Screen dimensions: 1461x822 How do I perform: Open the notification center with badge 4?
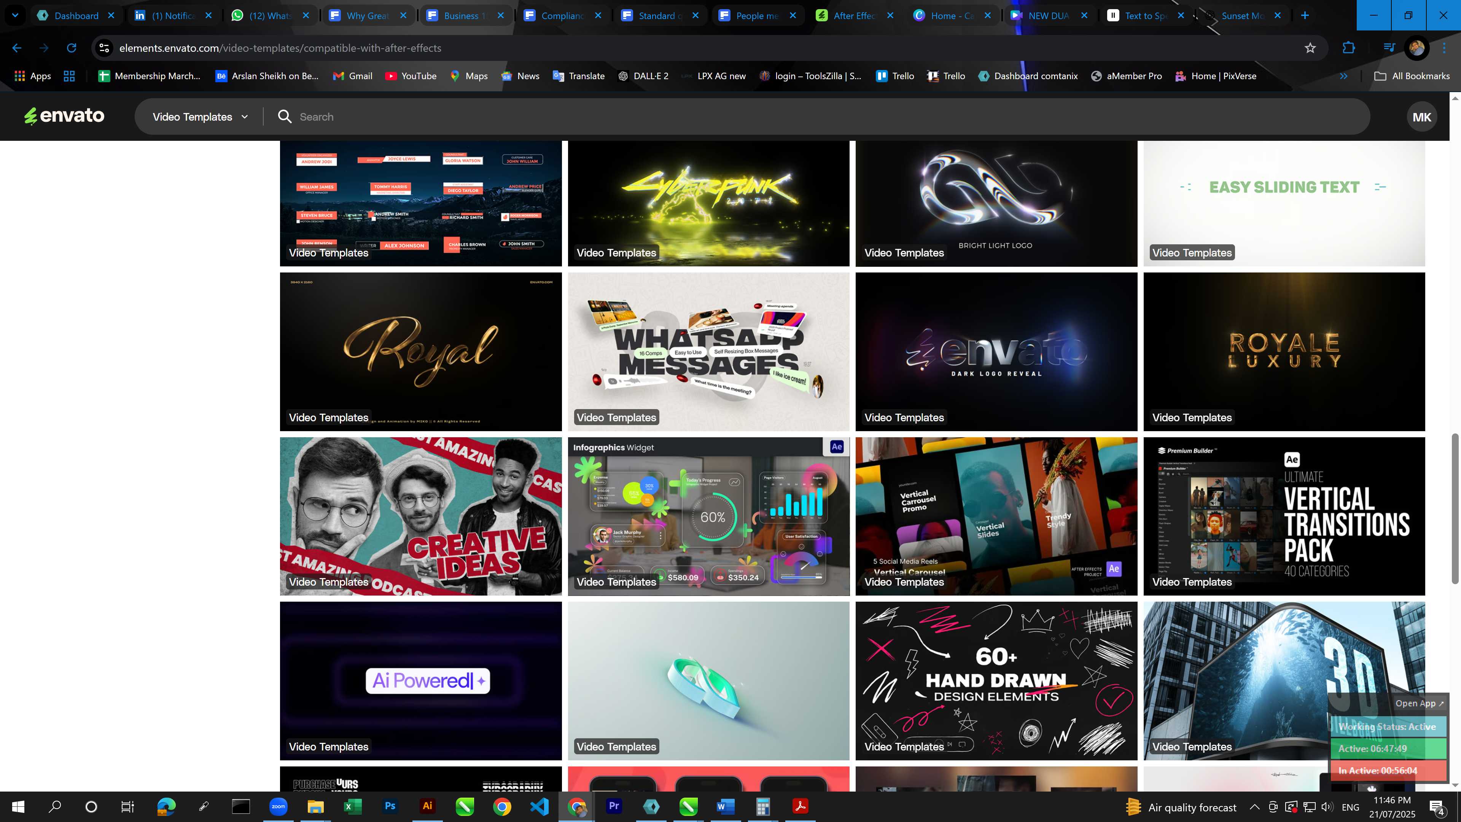(1437, 807)
